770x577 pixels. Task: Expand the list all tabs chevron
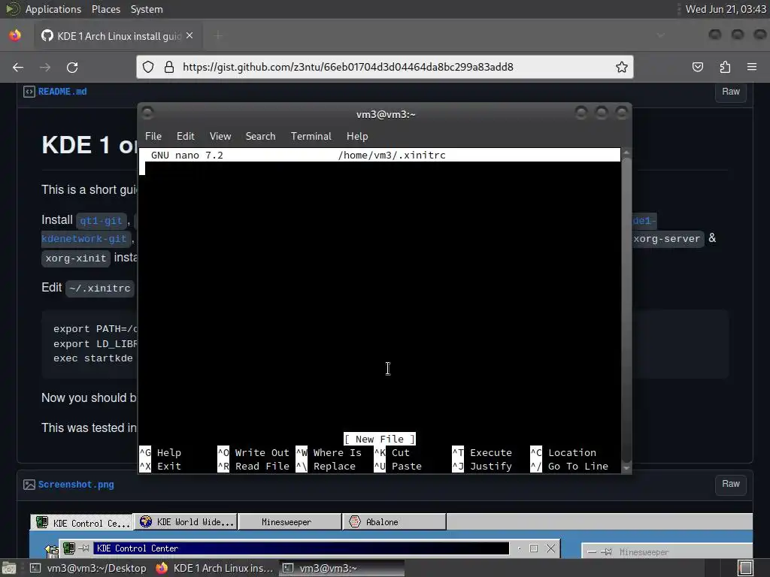[x=660, y=35]
